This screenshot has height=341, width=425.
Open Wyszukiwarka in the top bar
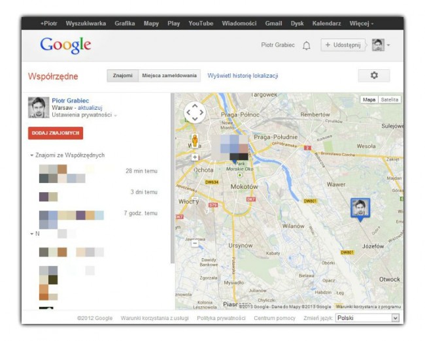(x=86, y=24)
